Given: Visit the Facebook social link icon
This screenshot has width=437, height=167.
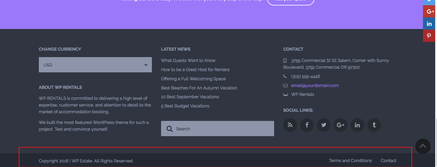Looking at the screenshot, I should tap(307, 125).
